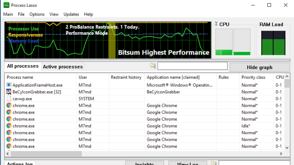Sort by Application name [claimed] column header

coord(181,77)
